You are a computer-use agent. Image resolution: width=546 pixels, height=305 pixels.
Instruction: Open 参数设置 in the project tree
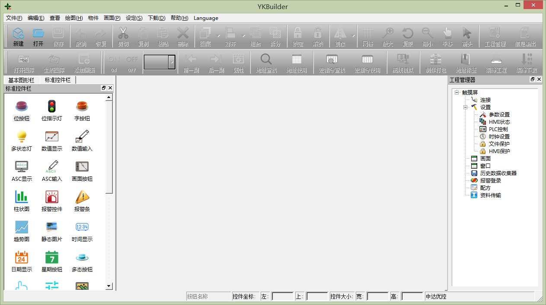pos(499,114)
